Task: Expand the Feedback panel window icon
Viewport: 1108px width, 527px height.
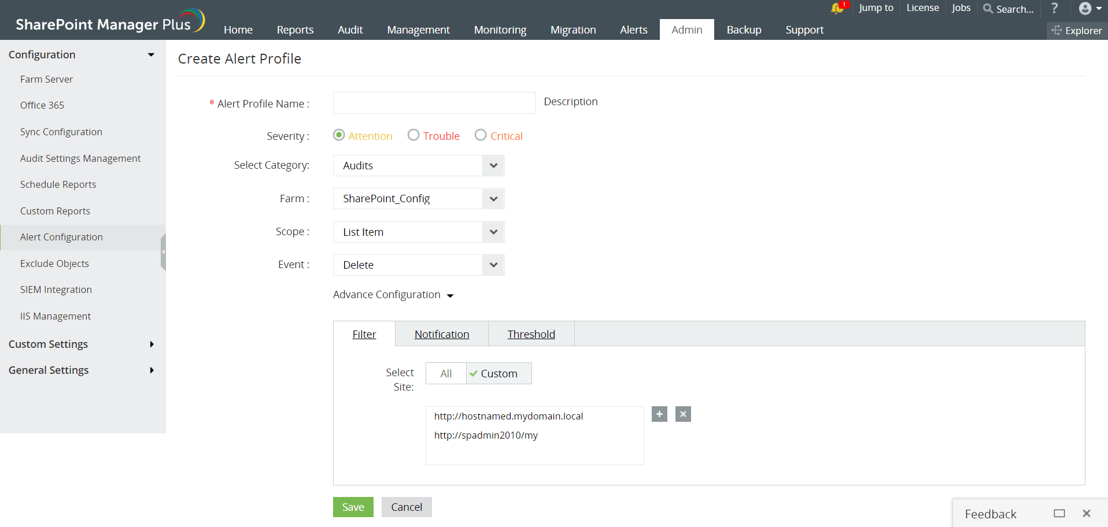Action: [x=1059, y=513]
